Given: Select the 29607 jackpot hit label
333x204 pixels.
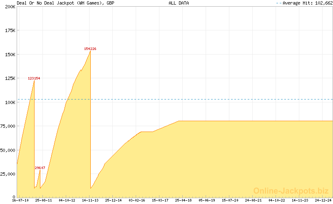Looking at the screenshot, I should [x=40, y=168].
